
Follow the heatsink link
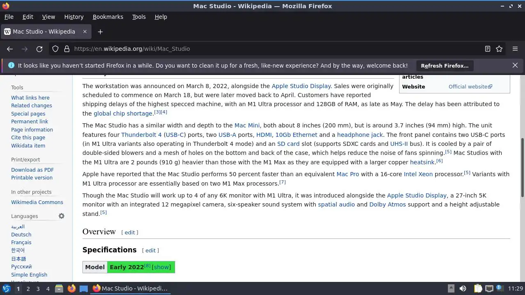pos(422,162)
